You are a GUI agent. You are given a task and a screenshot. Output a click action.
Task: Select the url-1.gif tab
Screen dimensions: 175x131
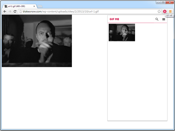pos(20,6)
